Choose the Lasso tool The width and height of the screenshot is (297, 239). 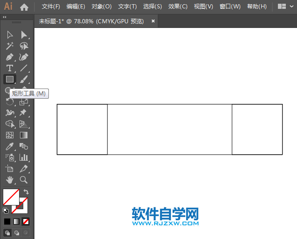tap(24, 46)
